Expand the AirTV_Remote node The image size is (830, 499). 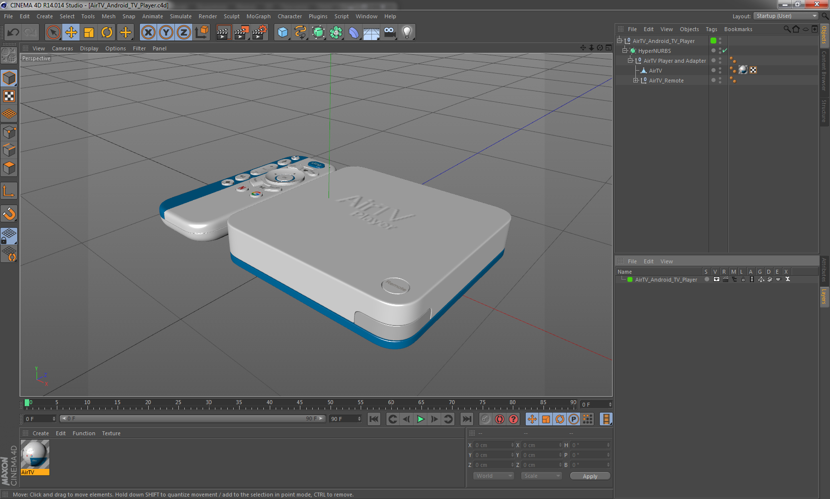click(636, 80)
